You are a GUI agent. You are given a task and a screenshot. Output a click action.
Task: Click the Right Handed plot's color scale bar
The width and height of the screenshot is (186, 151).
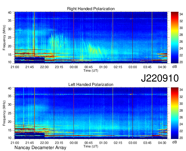pos(175,37)
